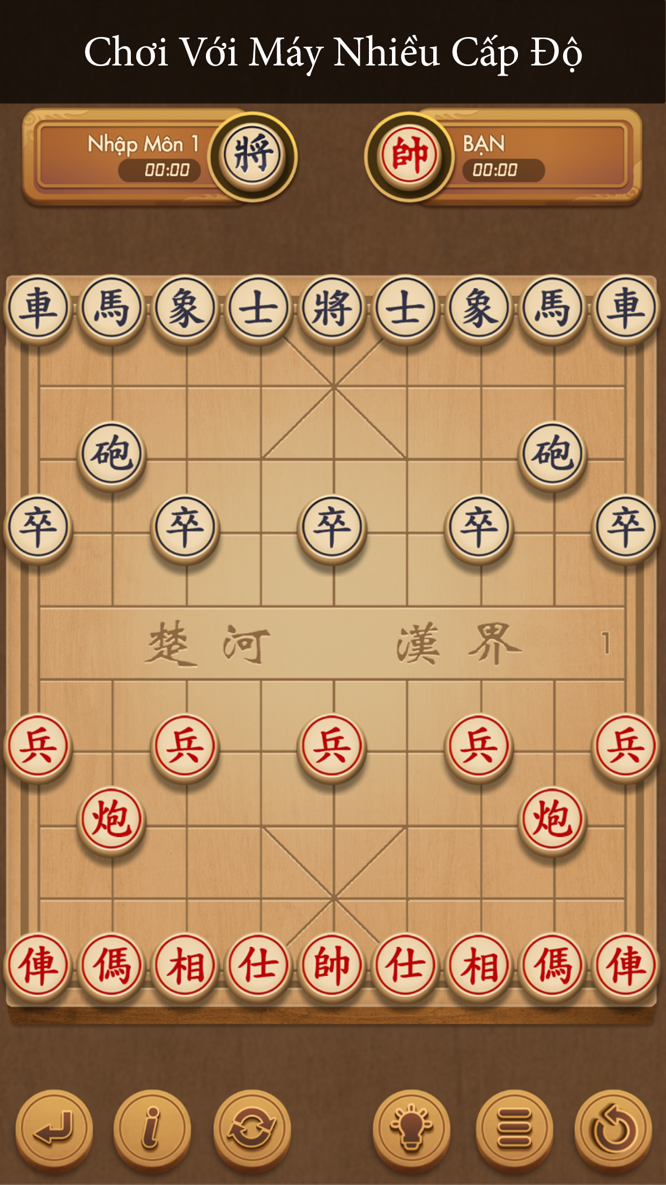
Task: Open the menu with three lines
Action: (515, 1130)
